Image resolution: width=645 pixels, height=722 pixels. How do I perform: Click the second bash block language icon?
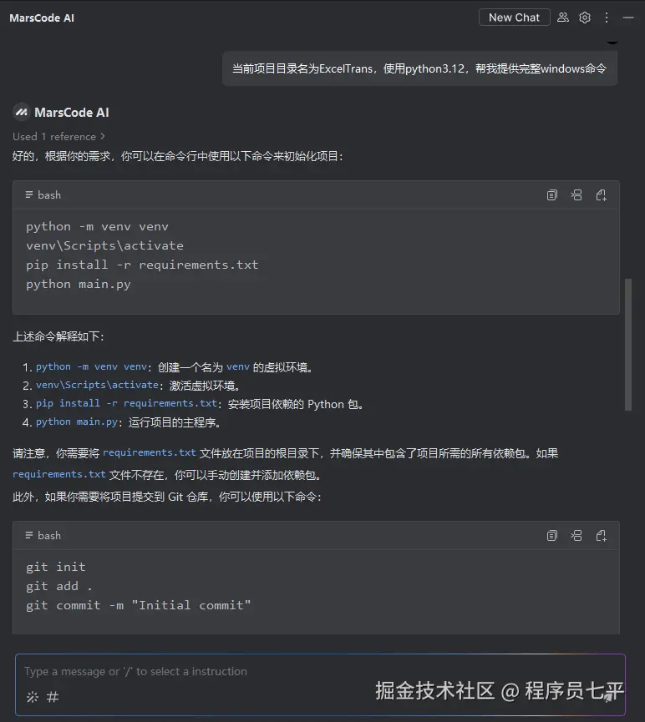pyautogui.click(x=29, y=535)
